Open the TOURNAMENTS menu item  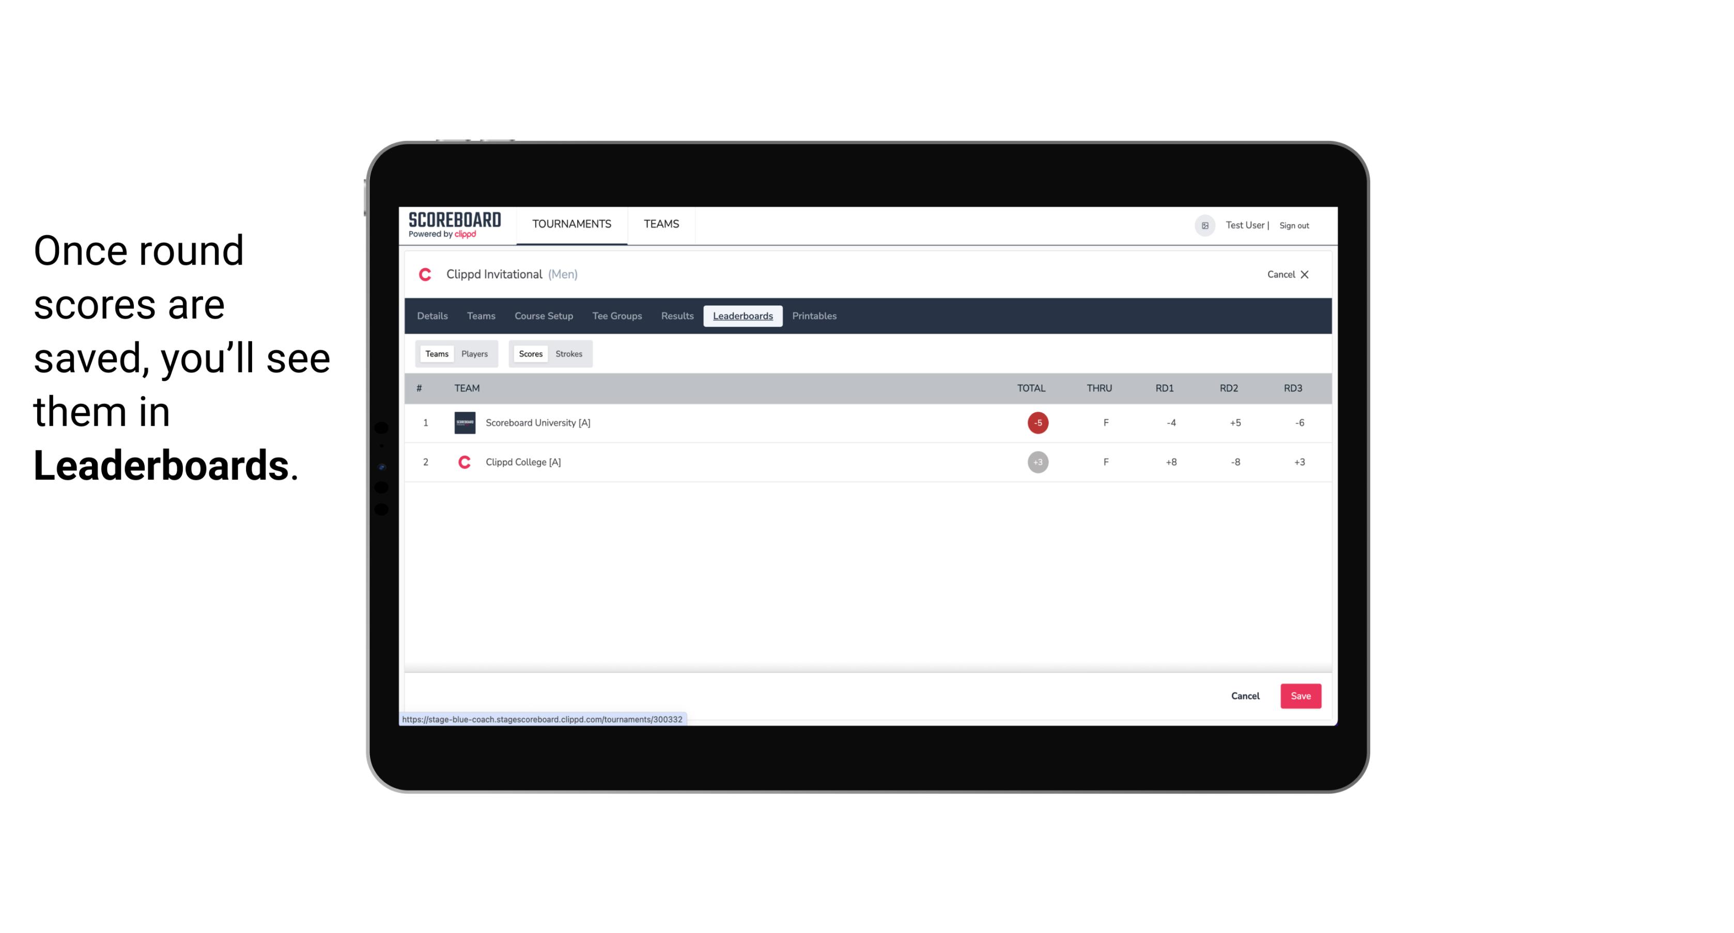(x=571, y=224)
